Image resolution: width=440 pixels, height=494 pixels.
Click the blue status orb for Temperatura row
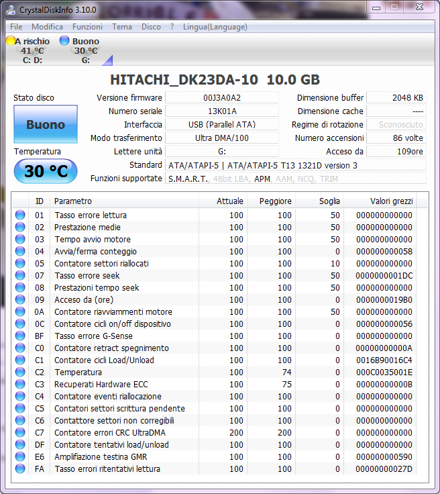click(20, 373)
